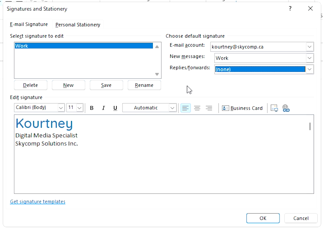Viewport: 323px width, 228px height.
Task: Rename the selected signature
Action: [x=144, y=85]
